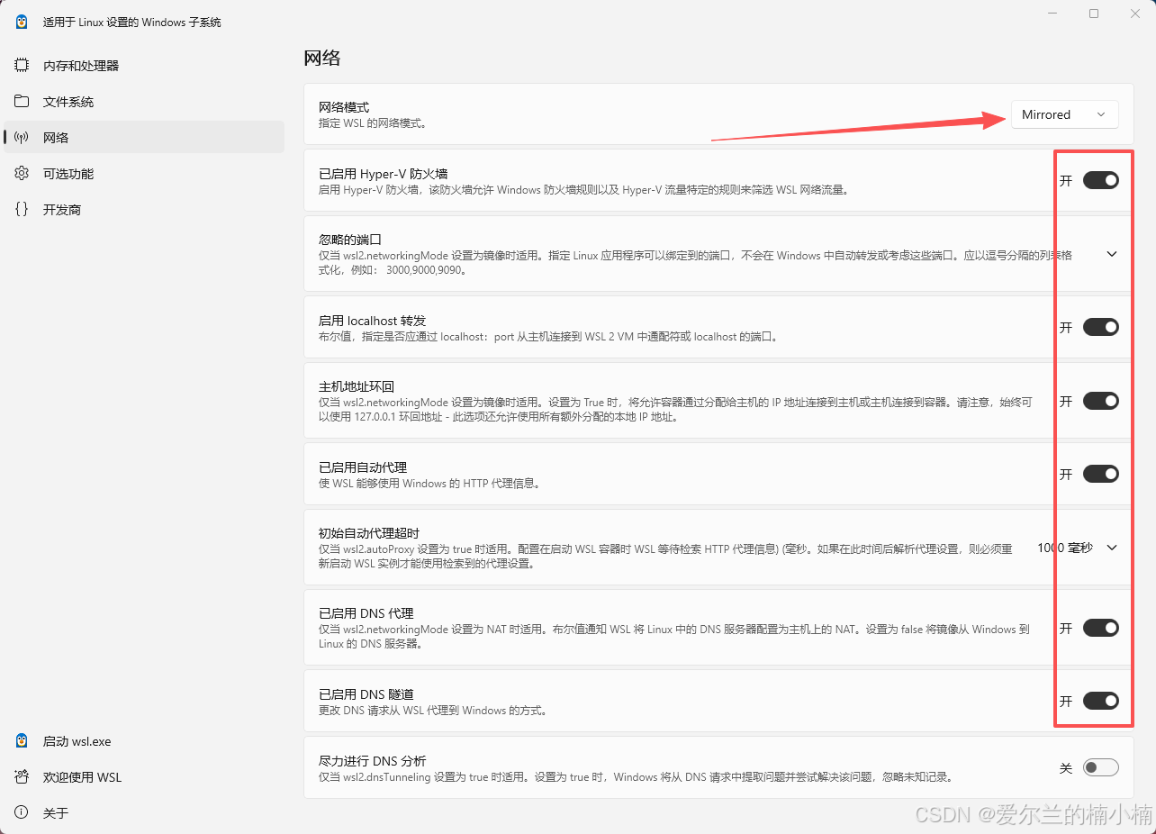Click the memory and processor chip icon

pyautogui.click(x=22, y=66)
